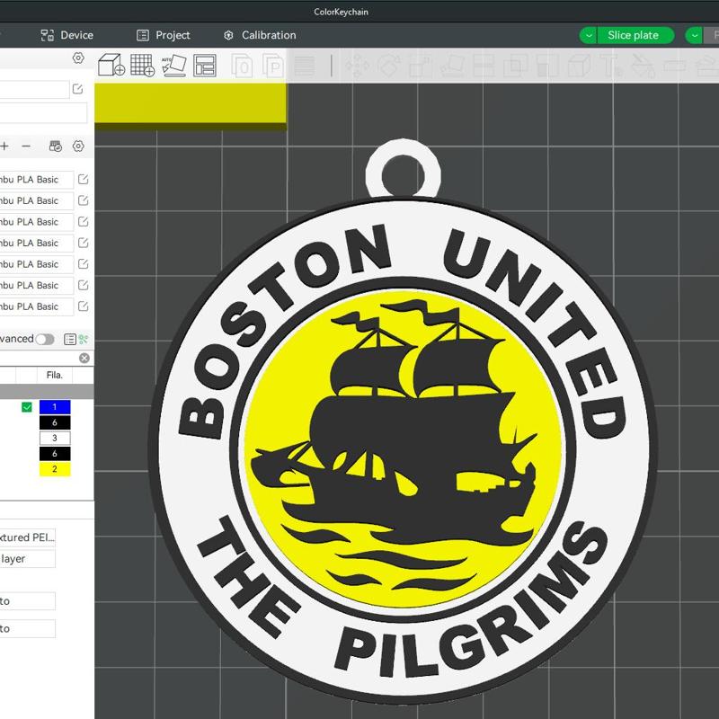Select the Auto-orient tool icon
Image resolution: width=719 pixels, height=719 pixels.
pos(175,63)
